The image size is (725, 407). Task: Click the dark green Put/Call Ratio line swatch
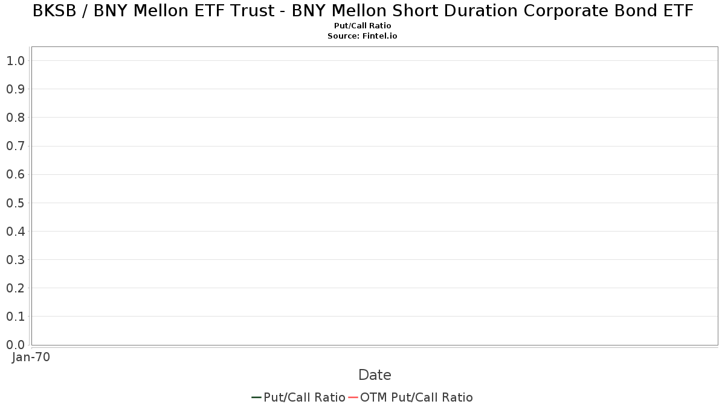click(256, 397)
